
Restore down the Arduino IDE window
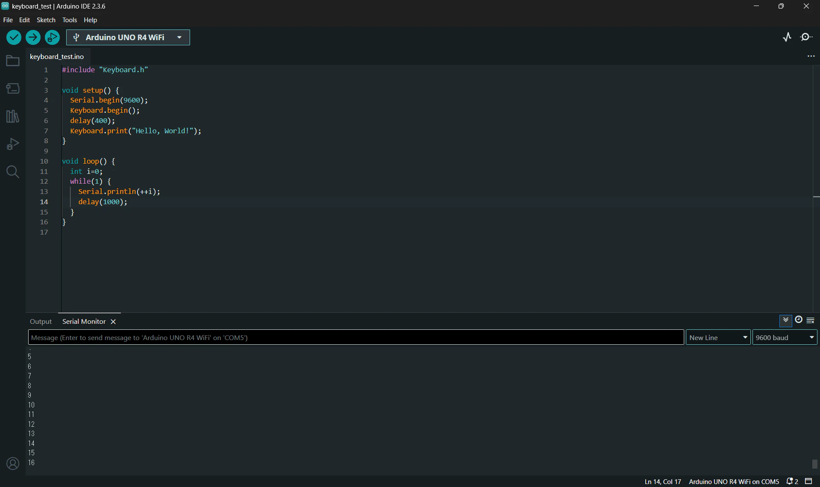[781, 6]
